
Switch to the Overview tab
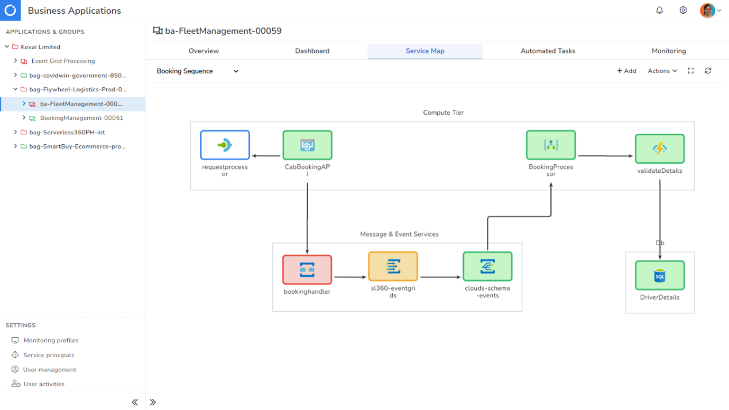tap(204, 51)
